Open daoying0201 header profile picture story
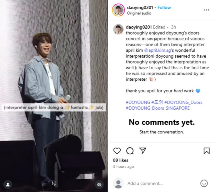The width and height of the screenshot is (216, 192). (118, 10)
